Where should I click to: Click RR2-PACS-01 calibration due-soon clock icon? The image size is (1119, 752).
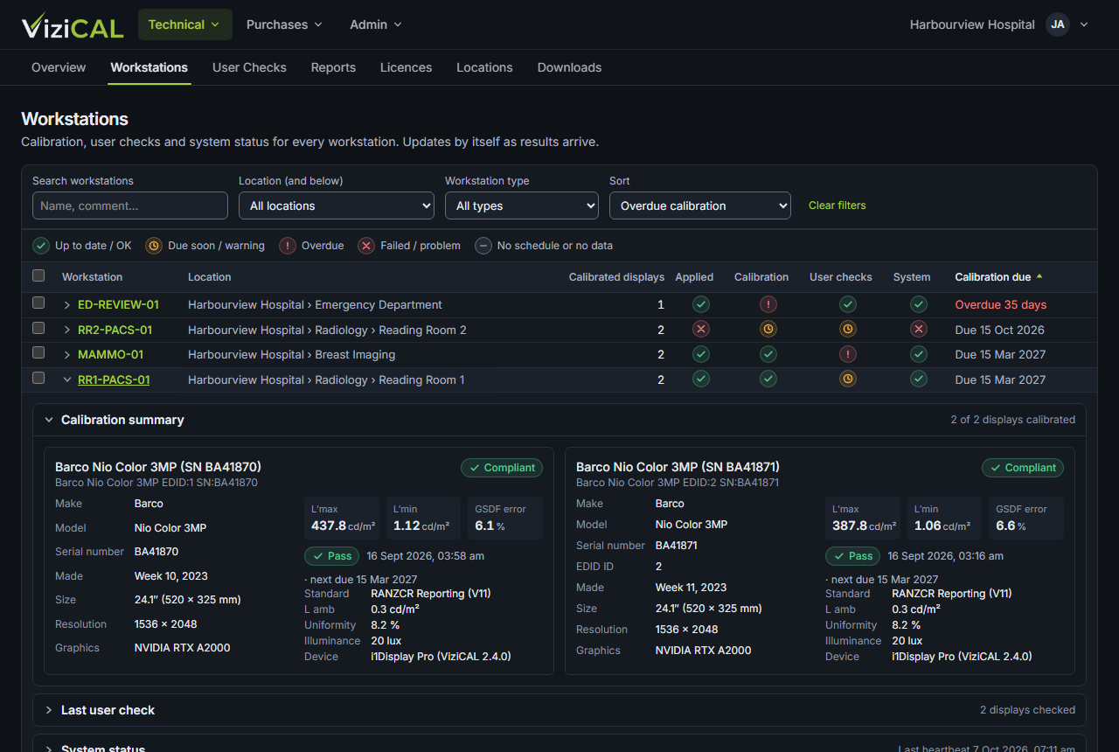pyautogui.click(x=768, y=330)
